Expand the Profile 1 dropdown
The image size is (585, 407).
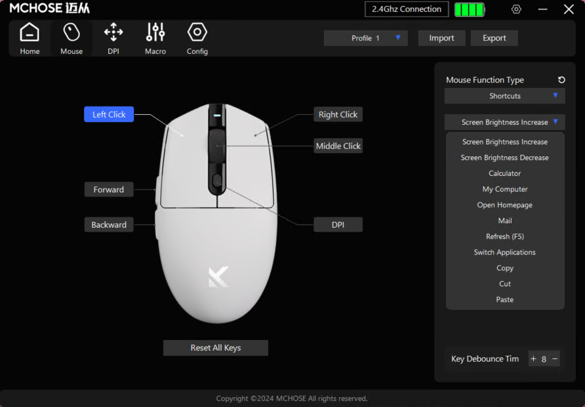coord(366,38)
